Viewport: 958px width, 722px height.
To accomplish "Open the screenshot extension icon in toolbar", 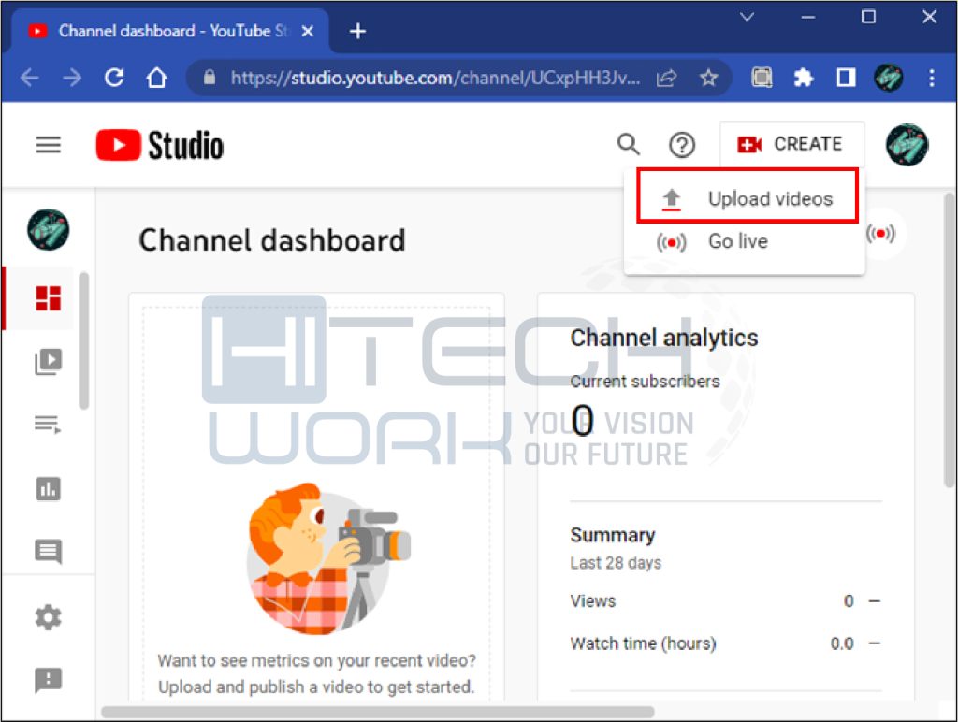I will coord(762,78).
